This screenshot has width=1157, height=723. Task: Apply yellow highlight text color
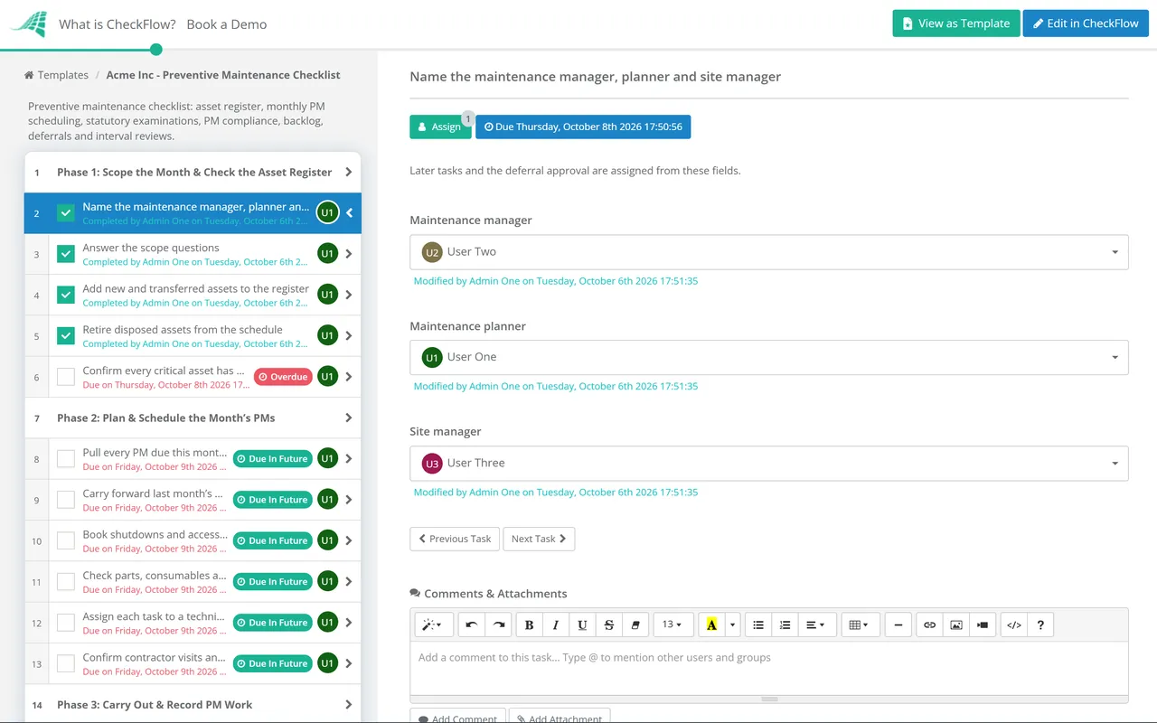[711, 624]
